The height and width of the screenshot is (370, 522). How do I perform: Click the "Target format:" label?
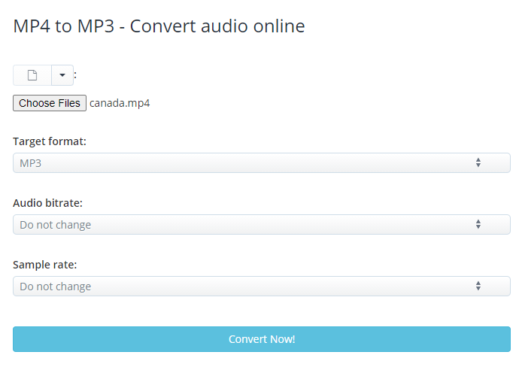click(x=49, y=141)
